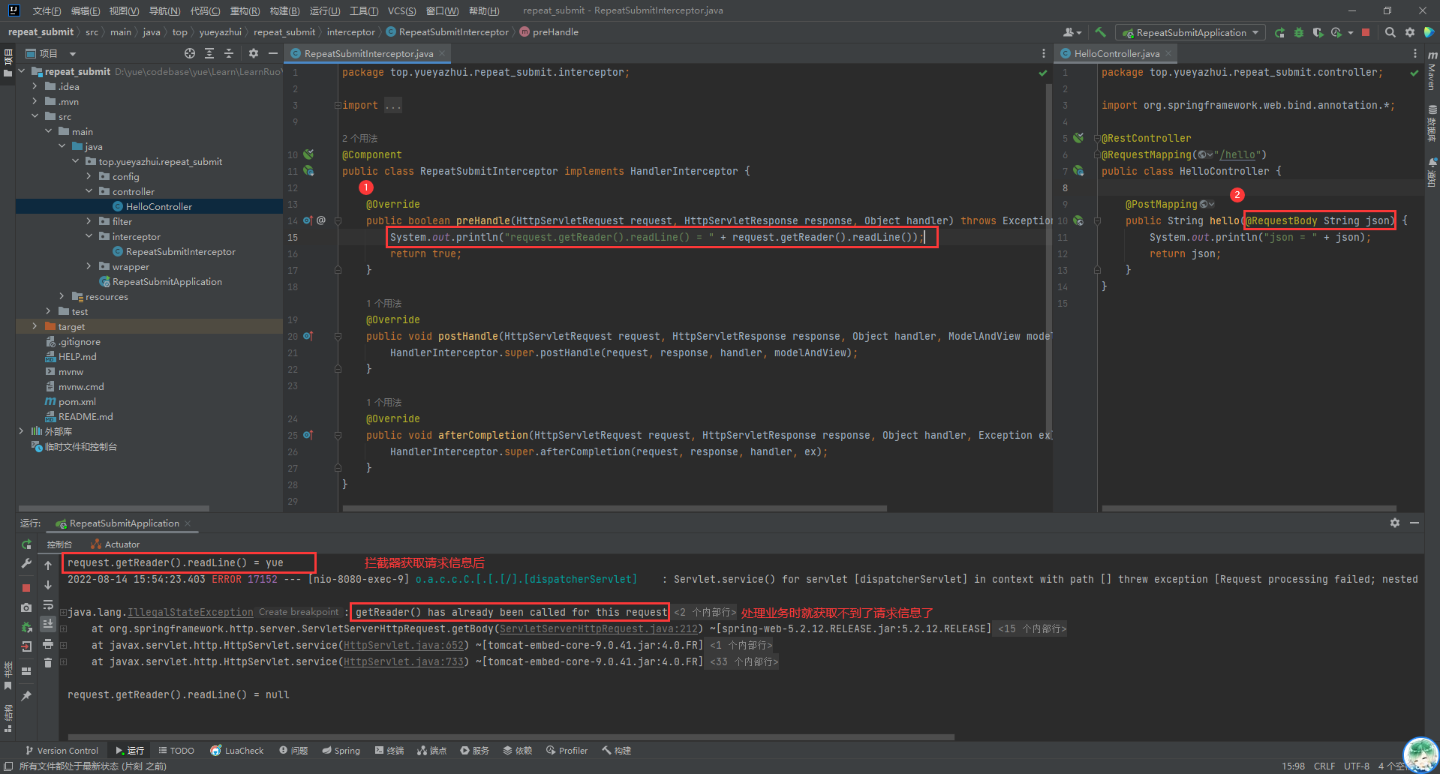
Task: Open the TODO tool window
Action: [176, 751]
